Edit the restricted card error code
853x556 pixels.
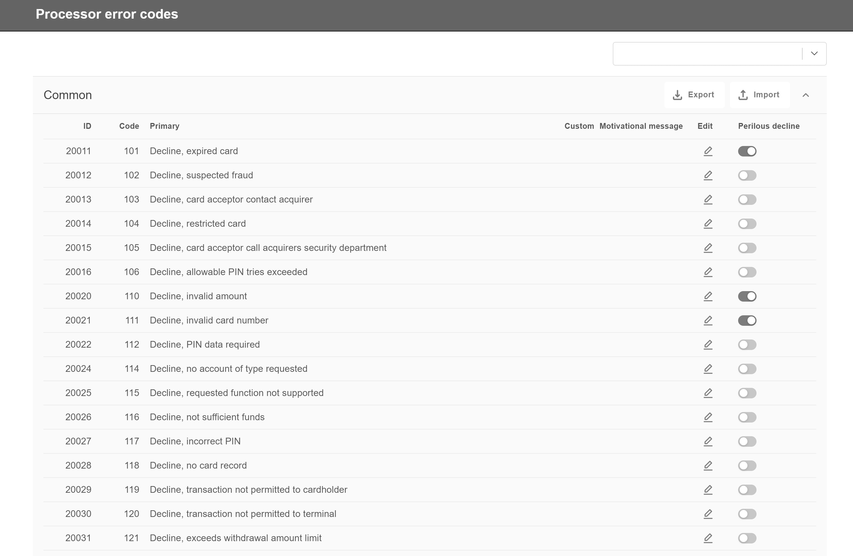click(708, 224)
